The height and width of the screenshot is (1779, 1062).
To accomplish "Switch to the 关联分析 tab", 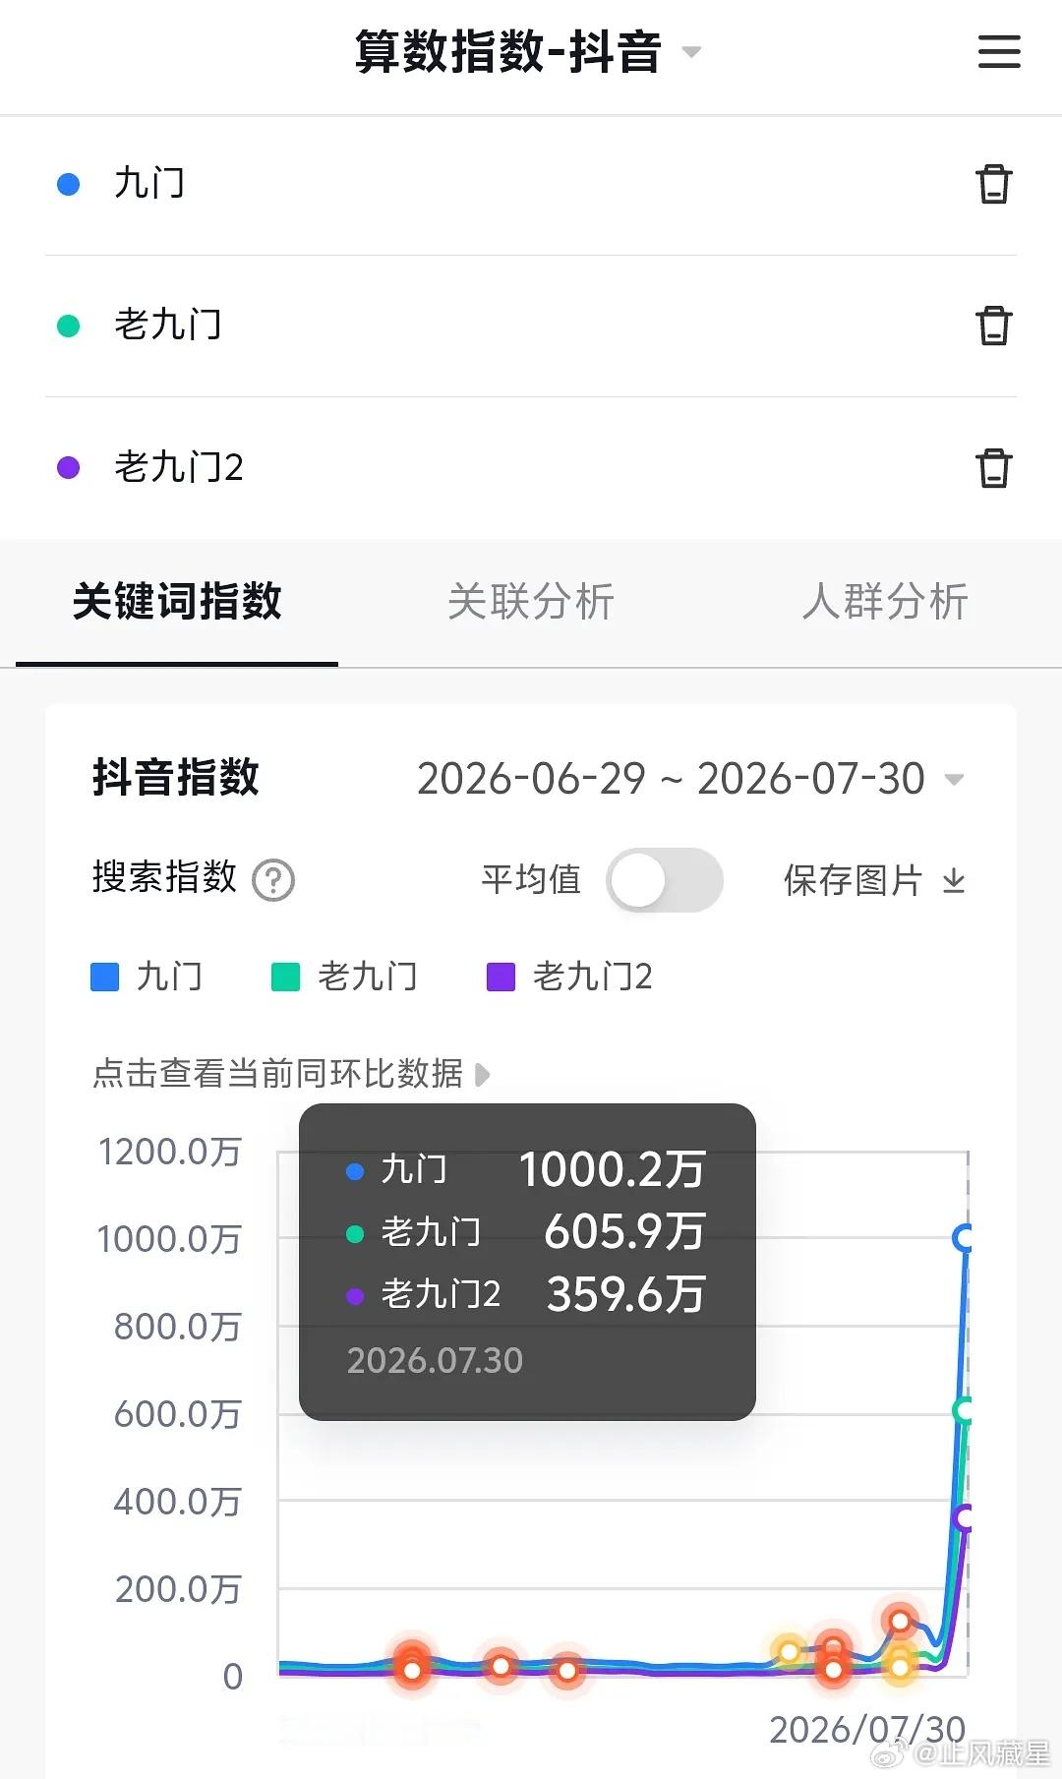I will click(x=531, y=601).
